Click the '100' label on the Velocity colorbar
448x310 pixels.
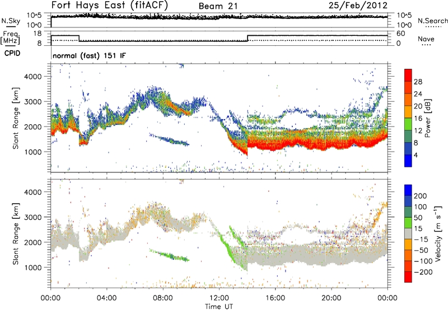tap(421, 207)
